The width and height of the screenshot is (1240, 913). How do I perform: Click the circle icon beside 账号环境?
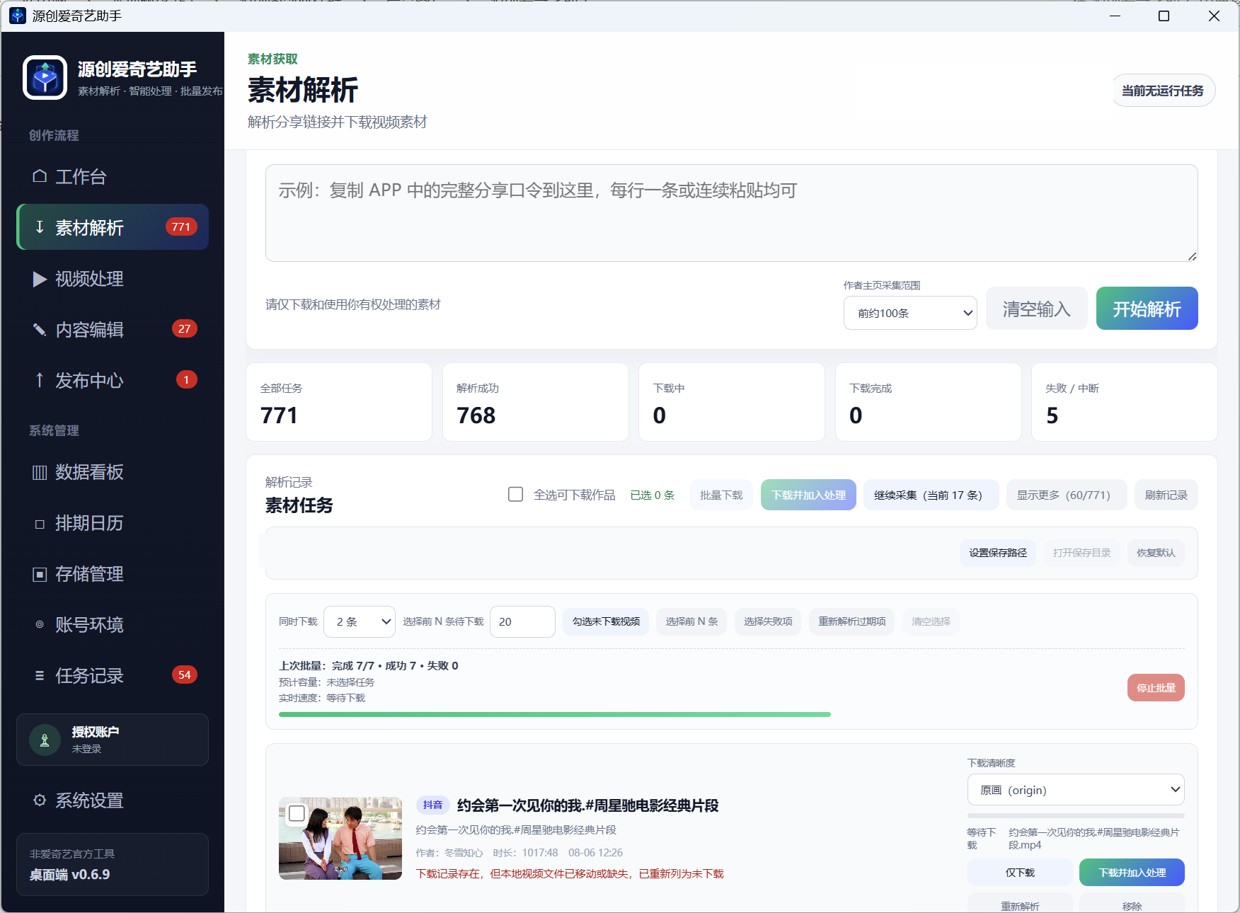coord(40,625)
